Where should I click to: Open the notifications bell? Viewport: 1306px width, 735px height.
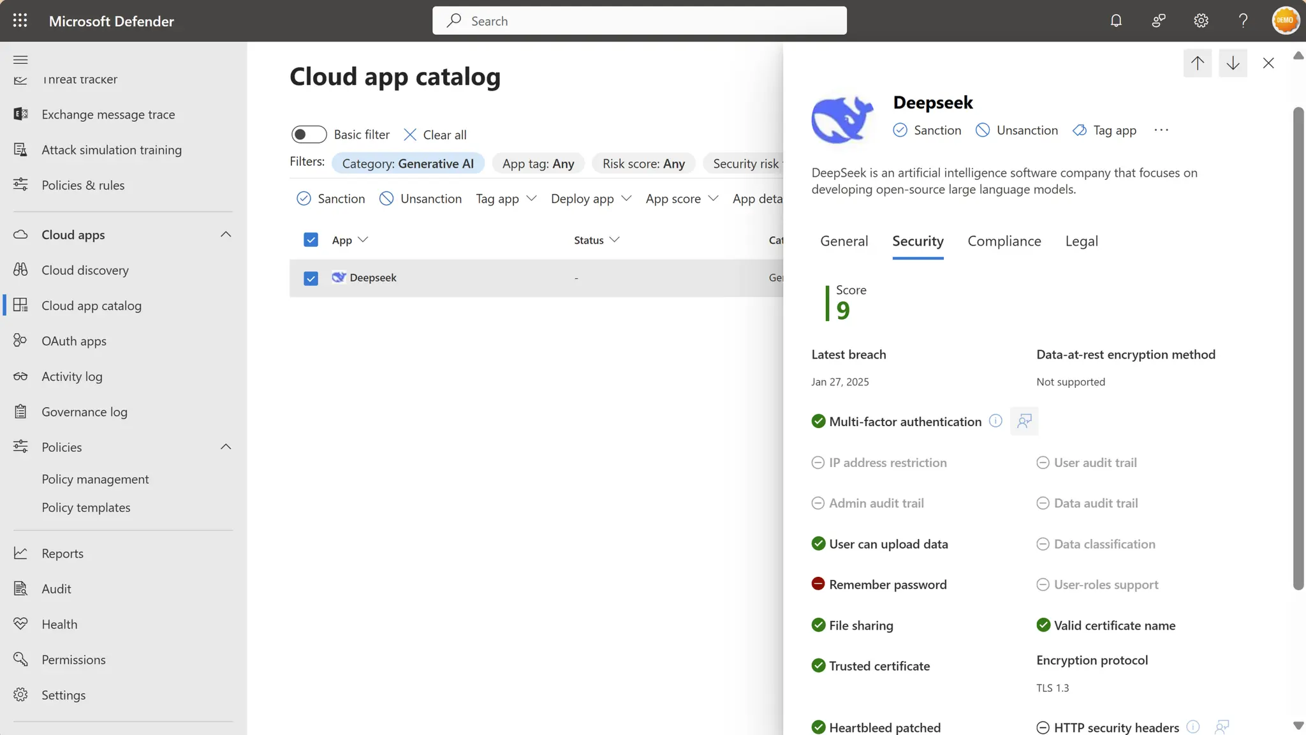click(x=1115, y=20)
